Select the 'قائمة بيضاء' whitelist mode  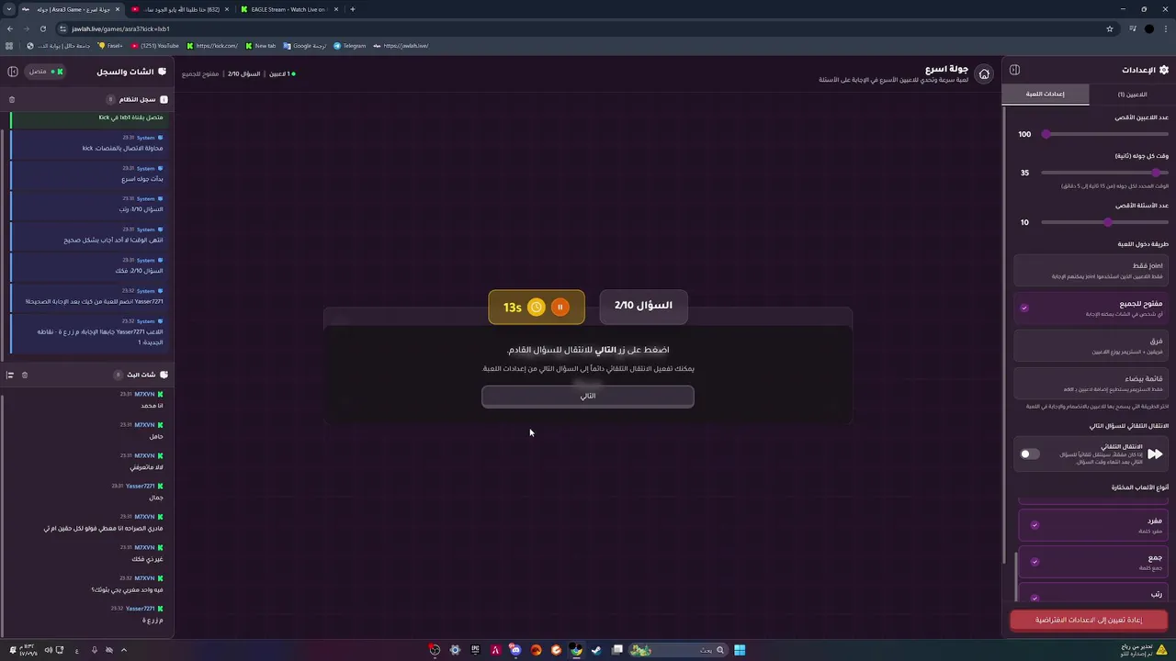(1091, 383)
